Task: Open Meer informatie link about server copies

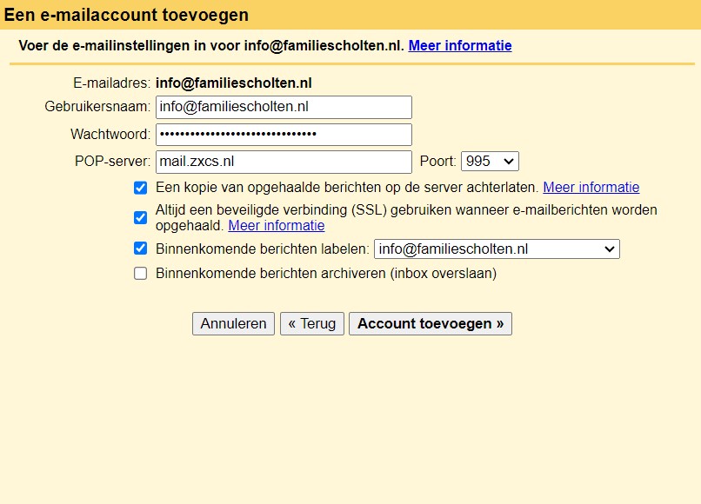Action: (x=591, y=187)
